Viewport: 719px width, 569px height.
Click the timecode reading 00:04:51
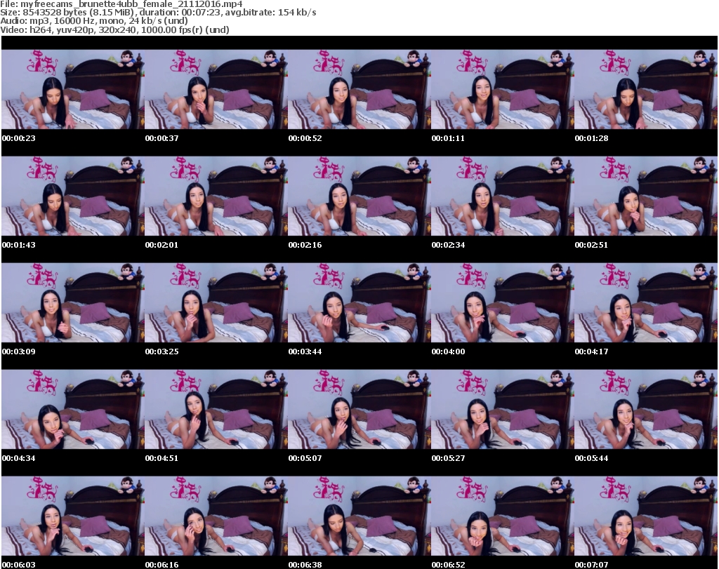(x=162, y=458)
